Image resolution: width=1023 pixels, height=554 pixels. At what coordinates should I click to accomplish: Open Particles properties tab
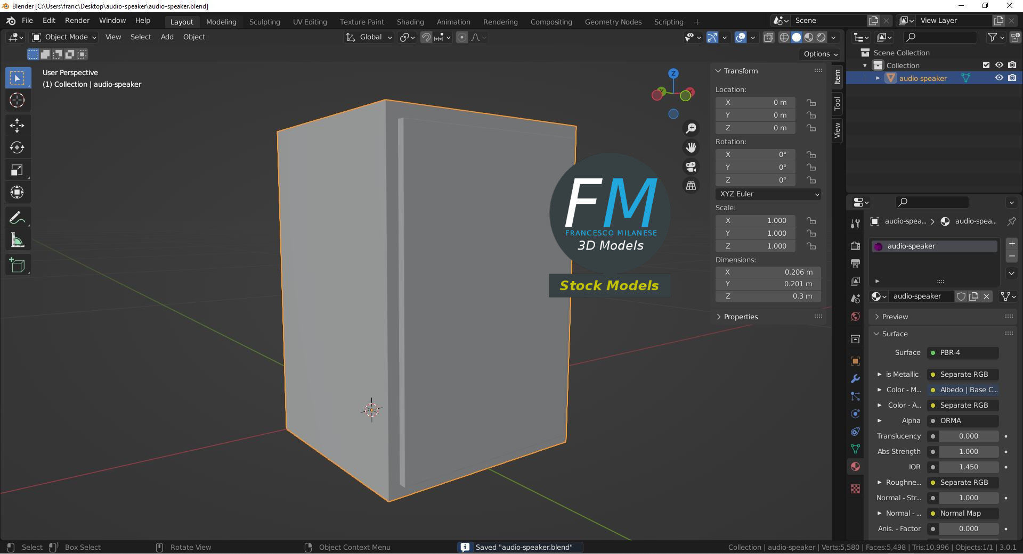[856, 396]
